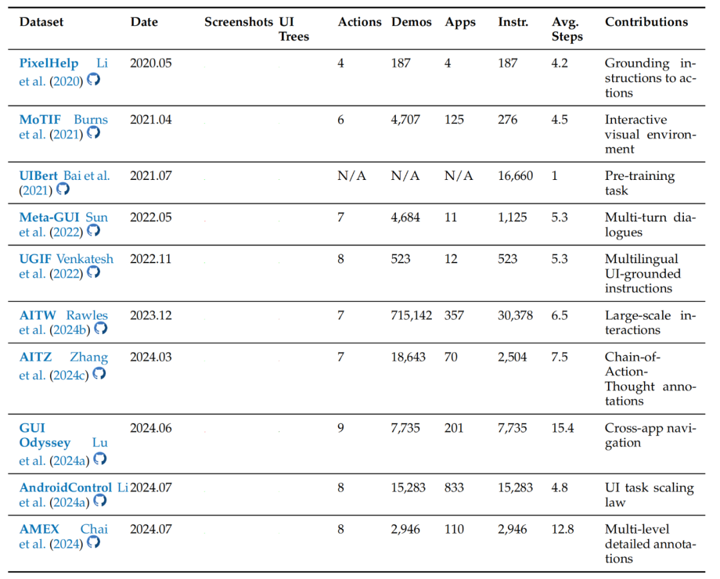
Task: Click the AndroidControl dataset name
Action: click(x=65, y=488)
